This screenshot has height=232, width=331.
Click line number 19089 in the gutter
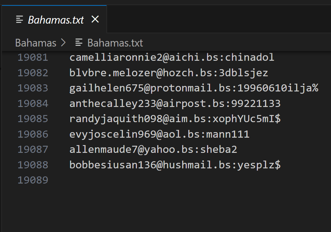33,180
